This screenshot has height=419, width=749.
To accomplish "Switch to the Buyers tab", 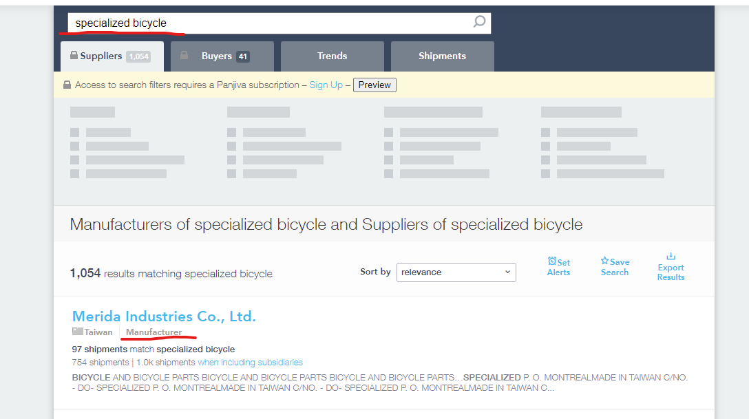I will point(222,56).
